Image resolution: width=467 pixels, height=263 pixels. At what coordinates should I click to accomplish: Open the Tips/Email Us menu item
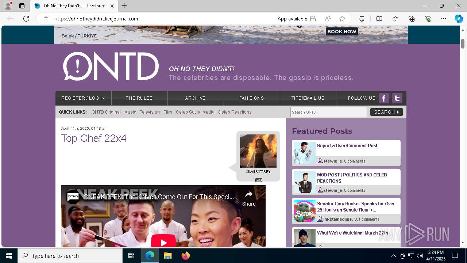(x=308, y=98)
